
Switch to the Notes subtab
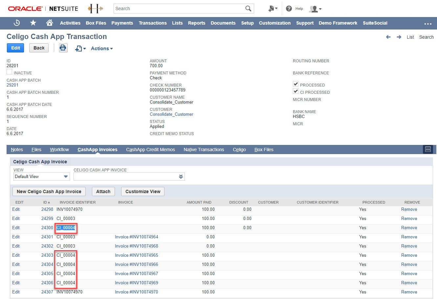[17, 150]
